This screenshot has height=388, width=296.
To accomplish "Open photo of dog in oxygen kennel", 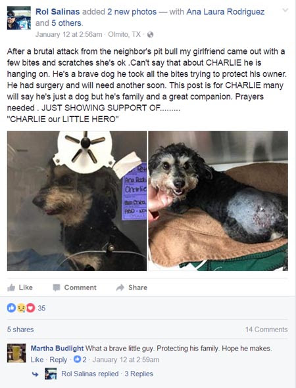I will pos(77,201).
